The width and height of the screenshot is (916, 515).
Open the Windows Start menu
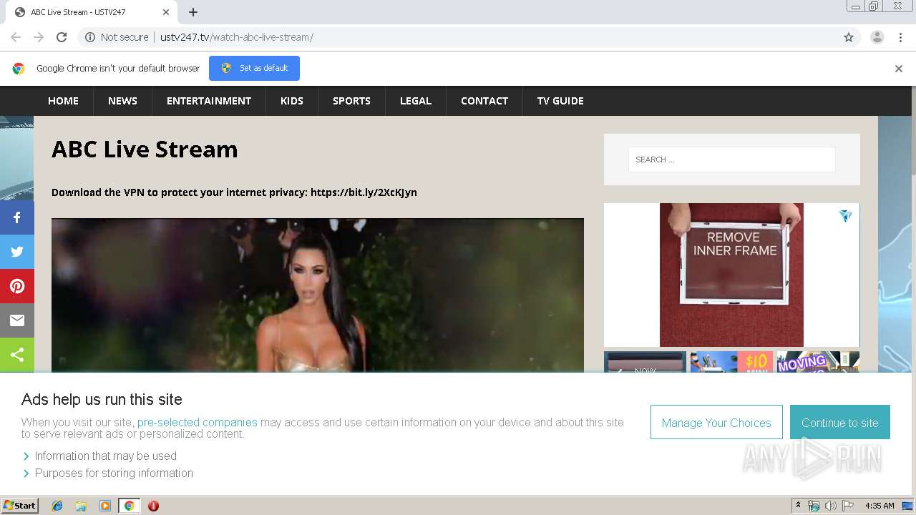(20, 506)
